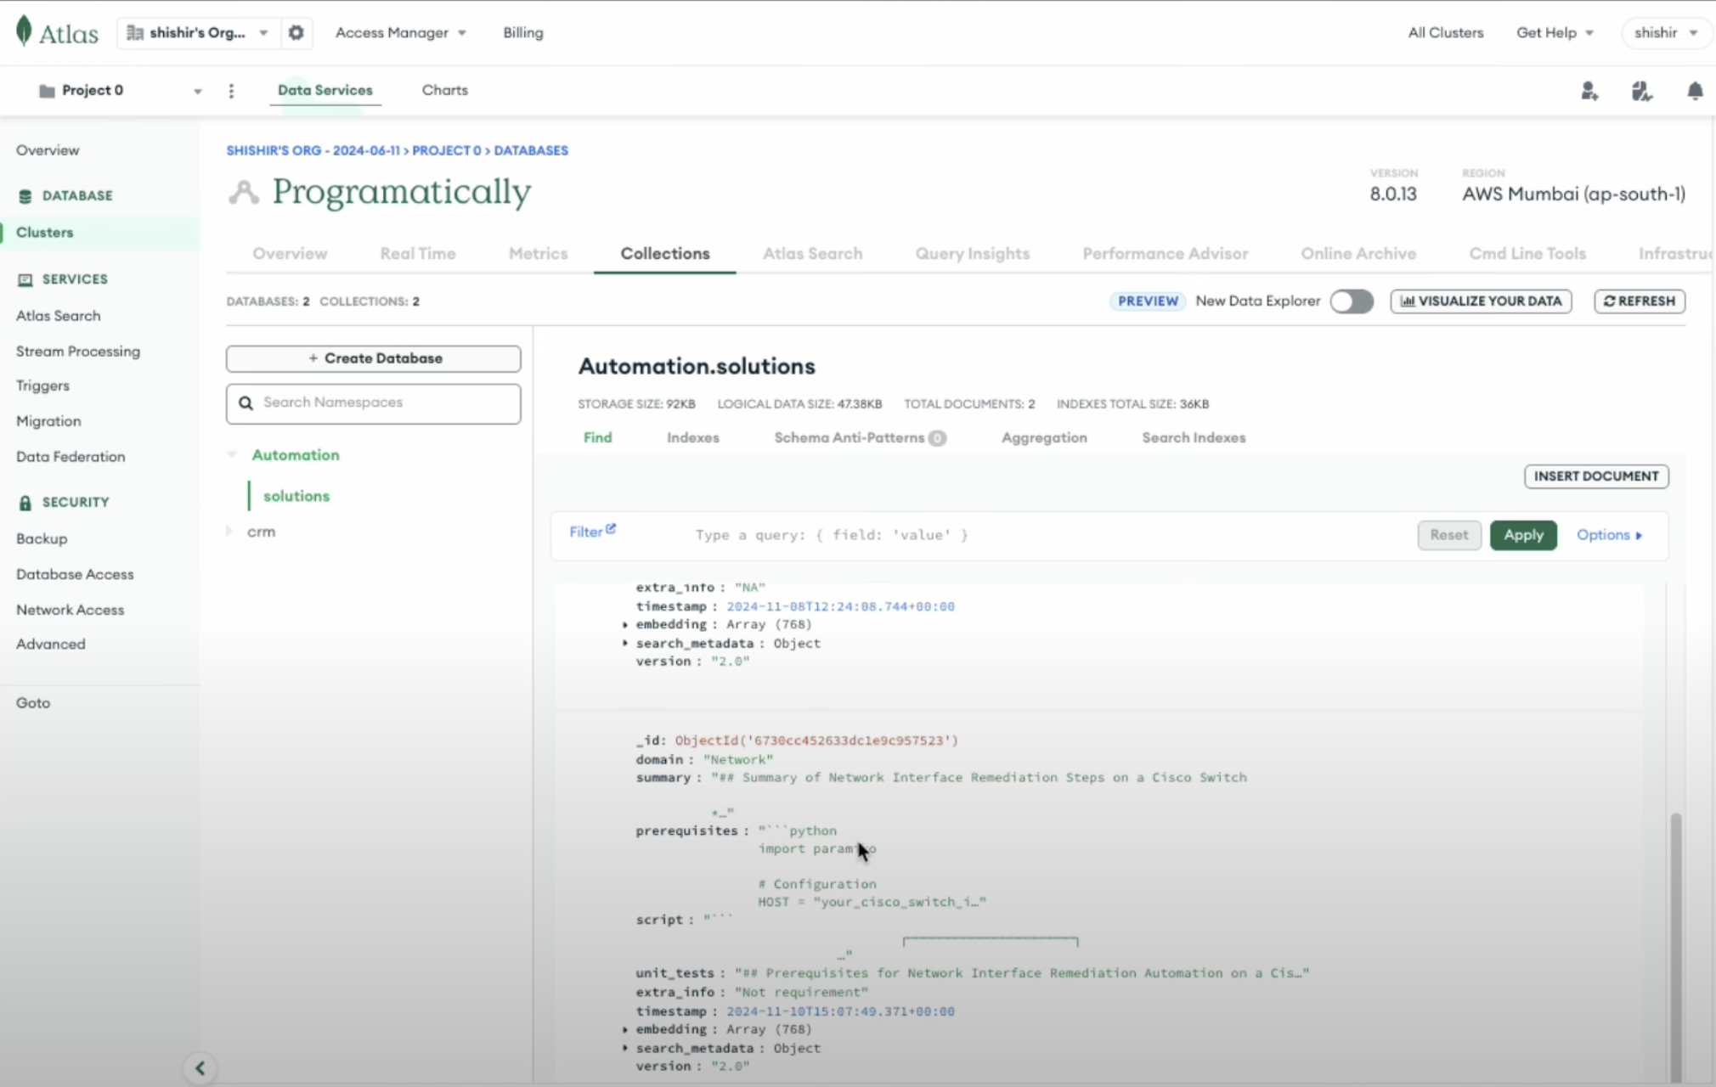Open Database Access in the sidebar
This screenshot has width=1716, height=1087.
75,575
